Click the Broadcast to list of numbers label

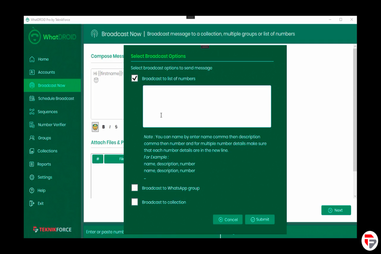coord(169,78)
